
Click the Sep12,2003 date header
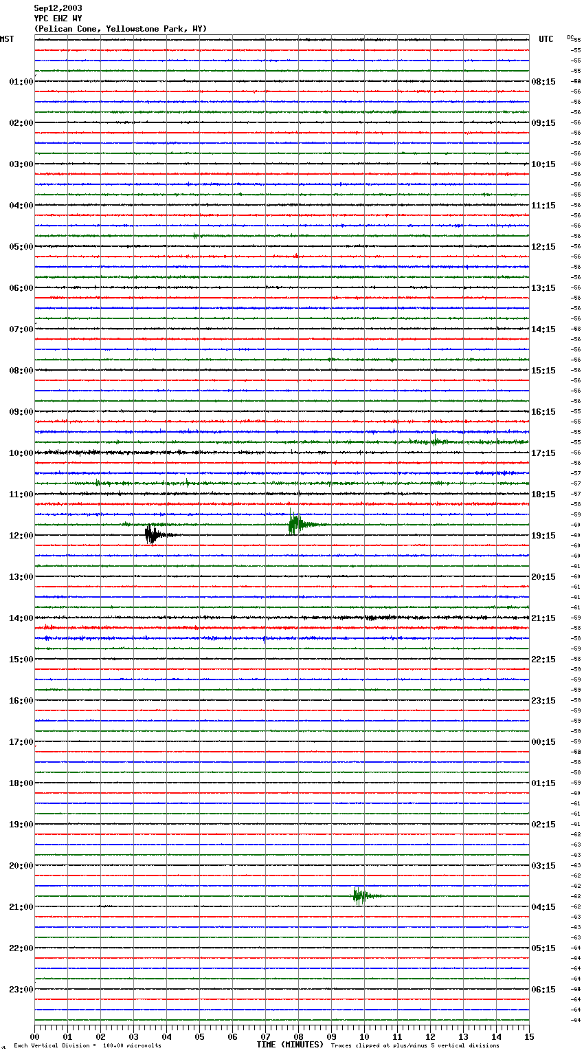58,8
